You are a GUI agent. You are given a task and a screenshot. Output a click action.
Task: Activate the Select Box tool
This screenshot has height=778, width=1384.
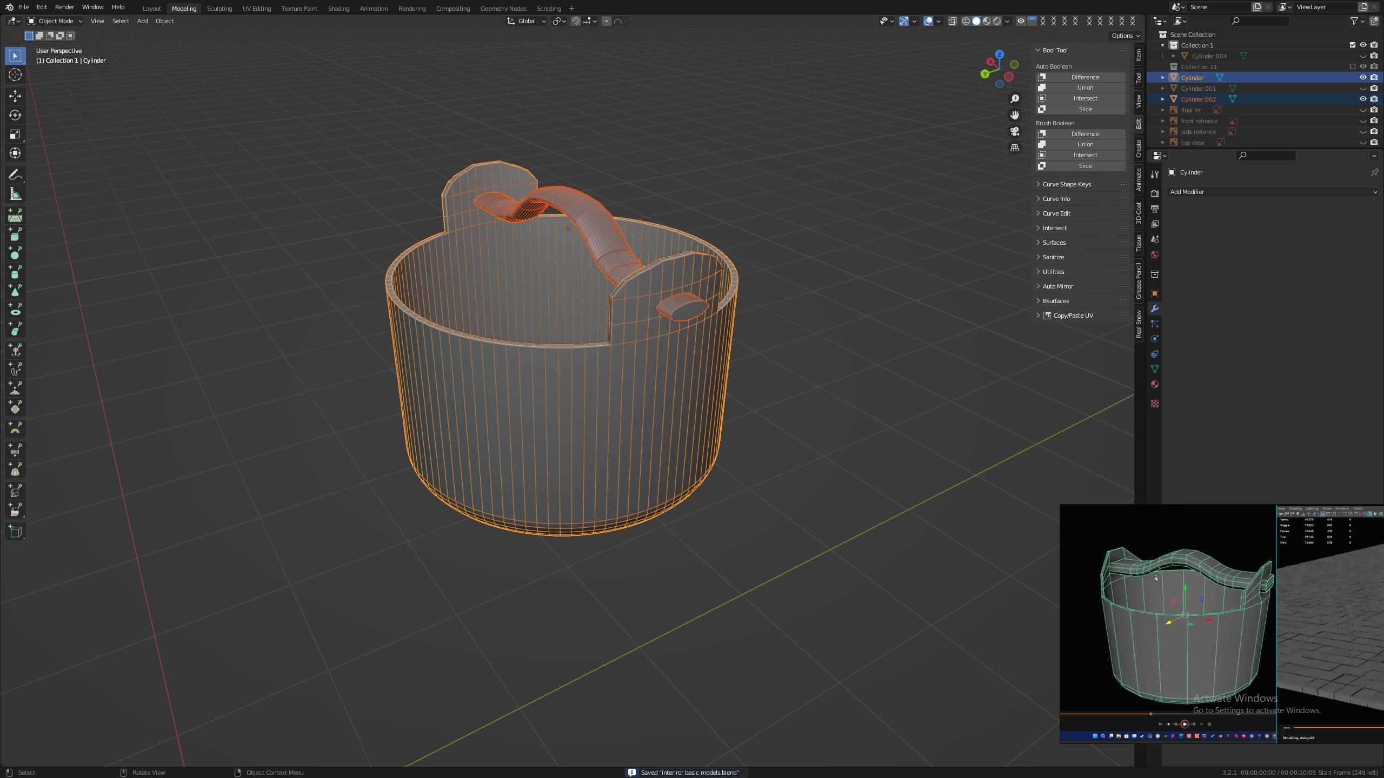click(x=15, y=56)
